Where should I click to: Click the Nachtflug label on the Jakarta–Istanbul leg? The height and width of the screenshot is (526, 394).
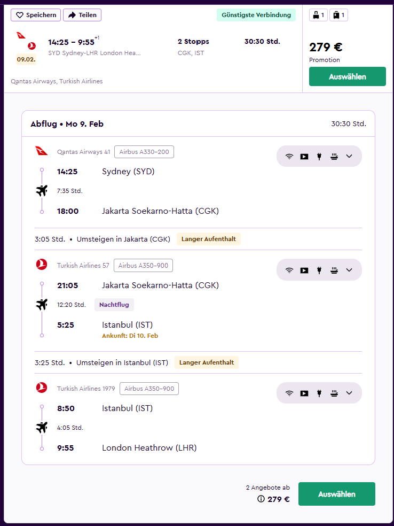tap(114, 305)
